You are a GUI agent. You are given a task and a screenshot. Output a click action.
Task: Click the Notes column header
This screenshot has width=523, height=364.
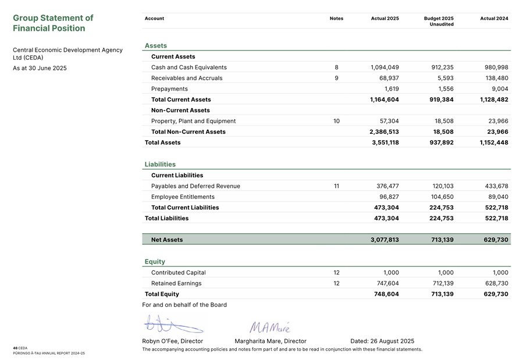pyautogui.click(x=336, y=19)
